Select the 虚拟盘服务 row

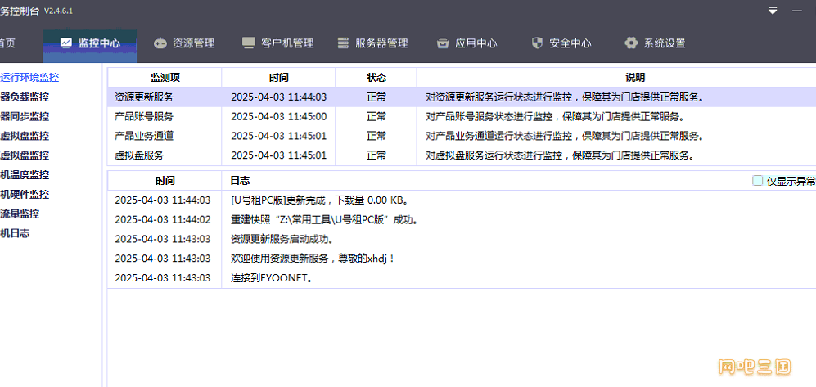coord(462,155)
